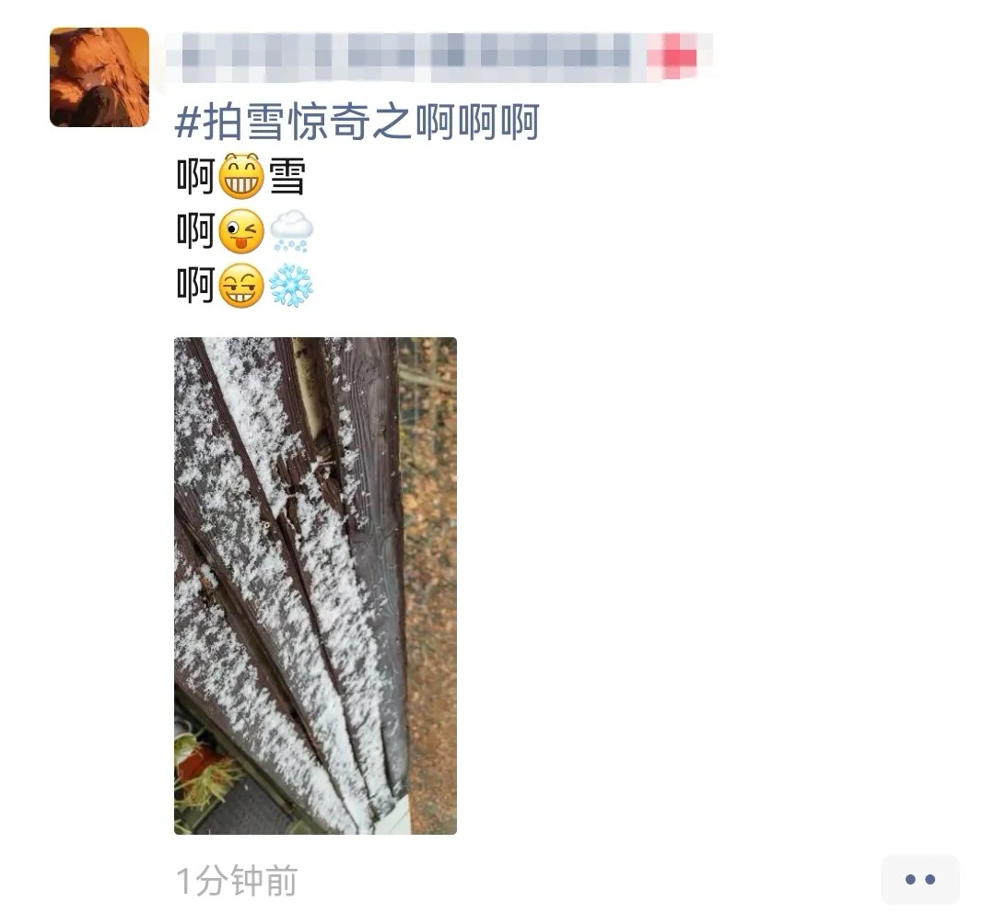Tap the blurred username of the poster

coord(406,58)
